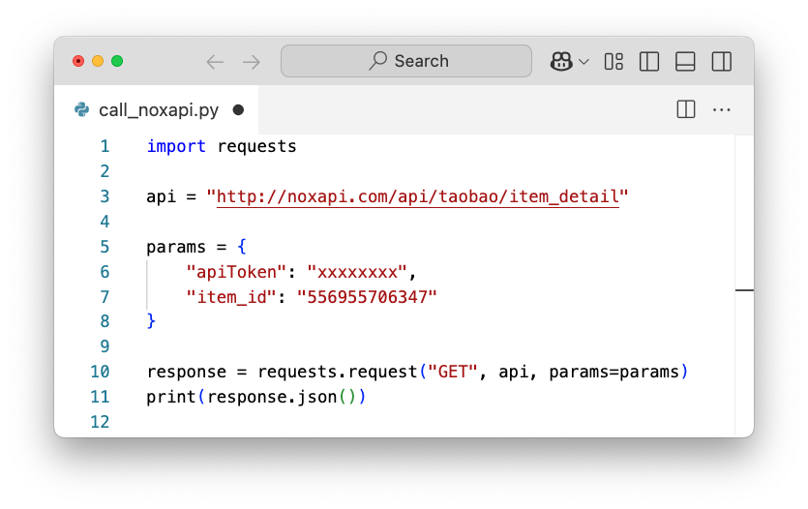
Task: Click the Search command center field
Action: coord(406,61)
